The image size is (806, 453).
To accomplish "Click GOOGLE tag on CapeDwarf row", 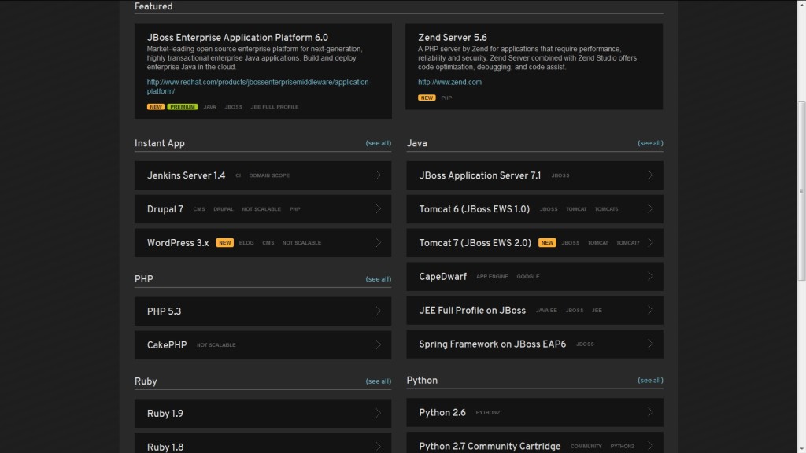I will 528,276.
